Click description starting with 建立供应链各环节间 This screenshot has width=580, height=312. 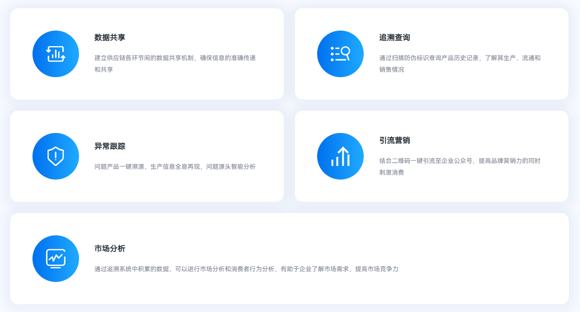[x=175, y=58]
